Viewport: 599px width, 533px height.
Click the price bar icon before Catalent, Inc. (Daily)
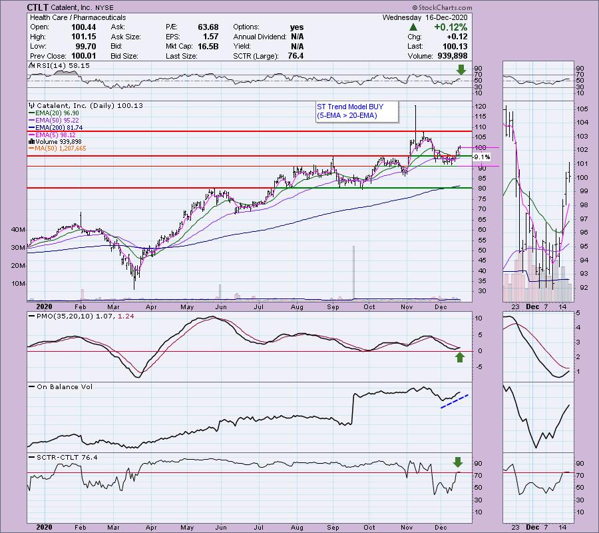point(32,105)
